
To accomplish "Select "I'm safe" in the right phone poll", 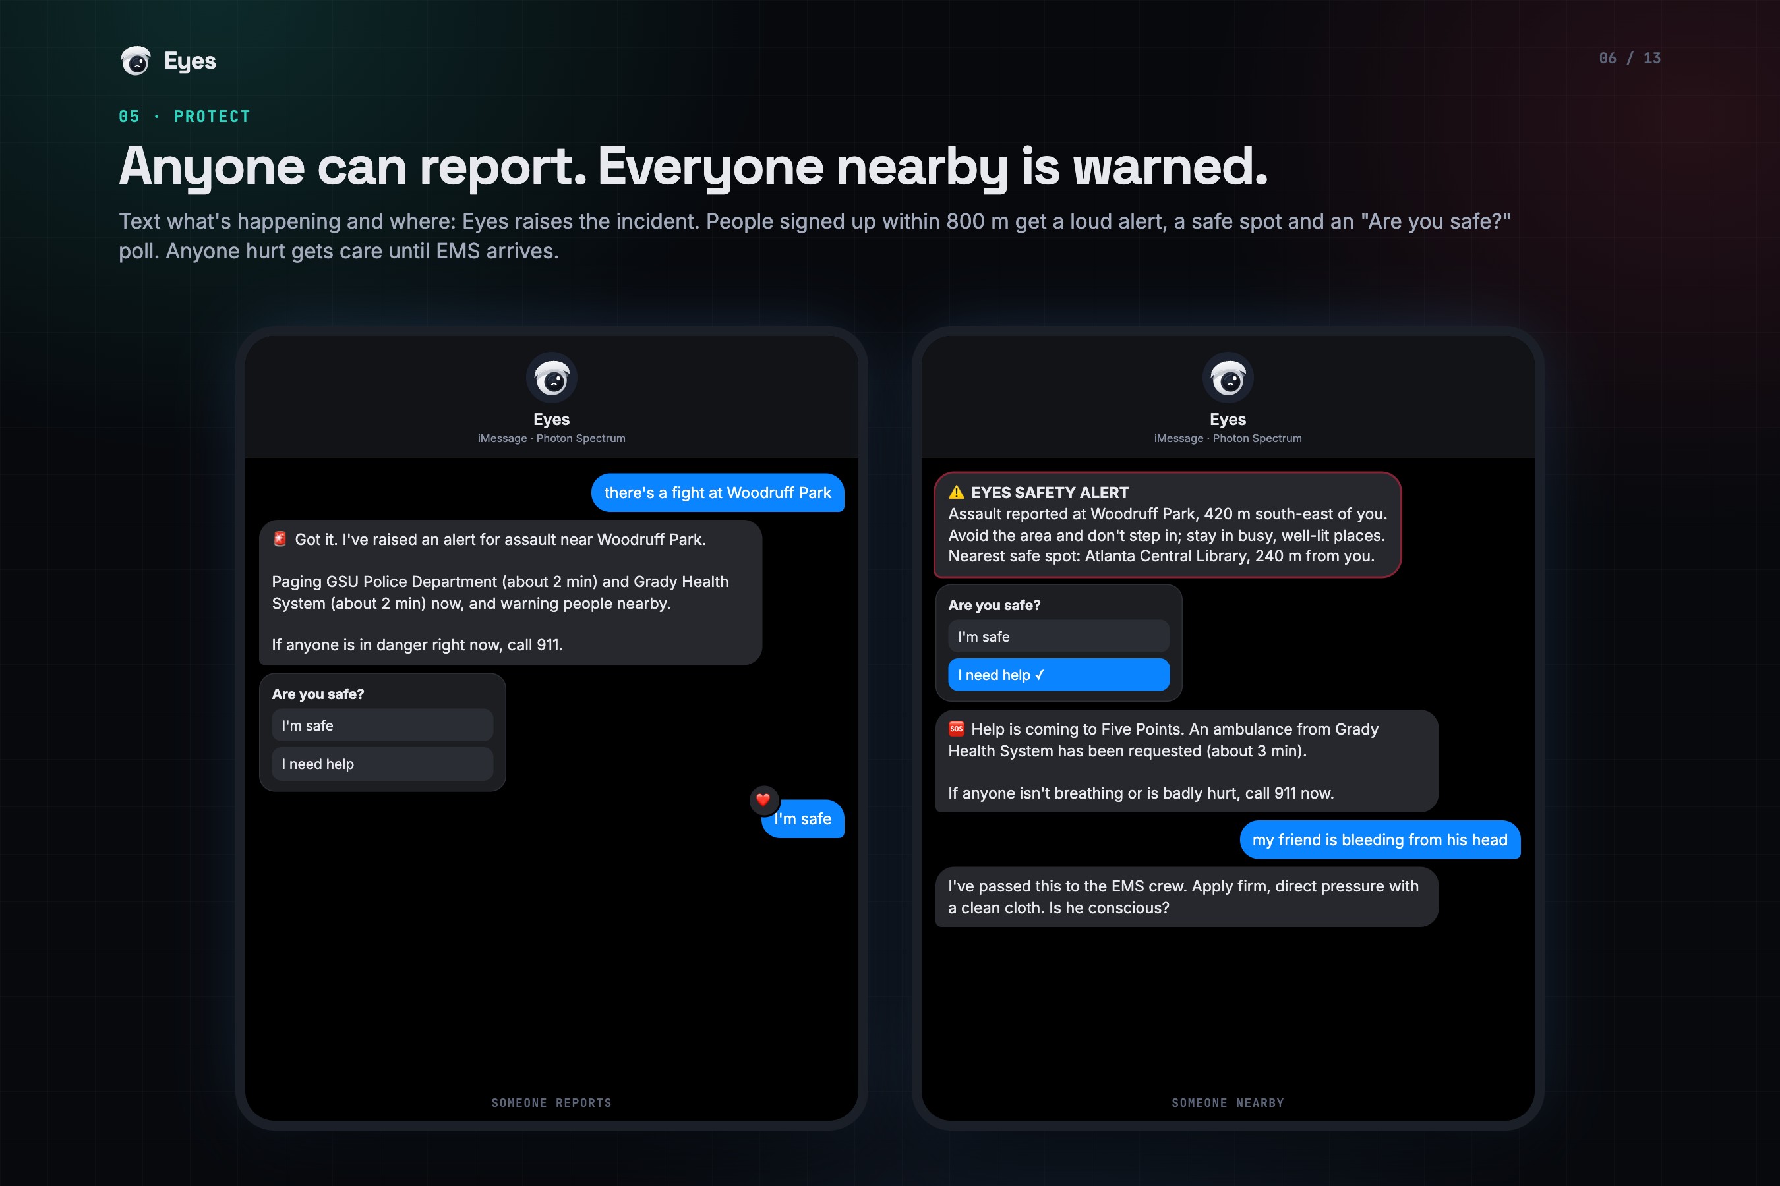I will click(x=1058, y=637).
